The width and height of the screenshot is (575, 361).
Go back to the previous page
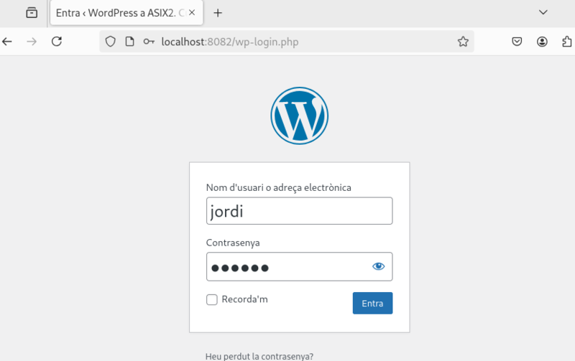(7, 42)
